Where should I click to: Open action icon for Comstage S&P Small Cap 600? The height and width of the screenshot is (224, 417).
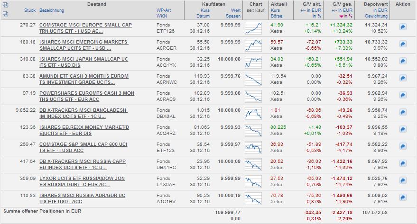[403, 146]
